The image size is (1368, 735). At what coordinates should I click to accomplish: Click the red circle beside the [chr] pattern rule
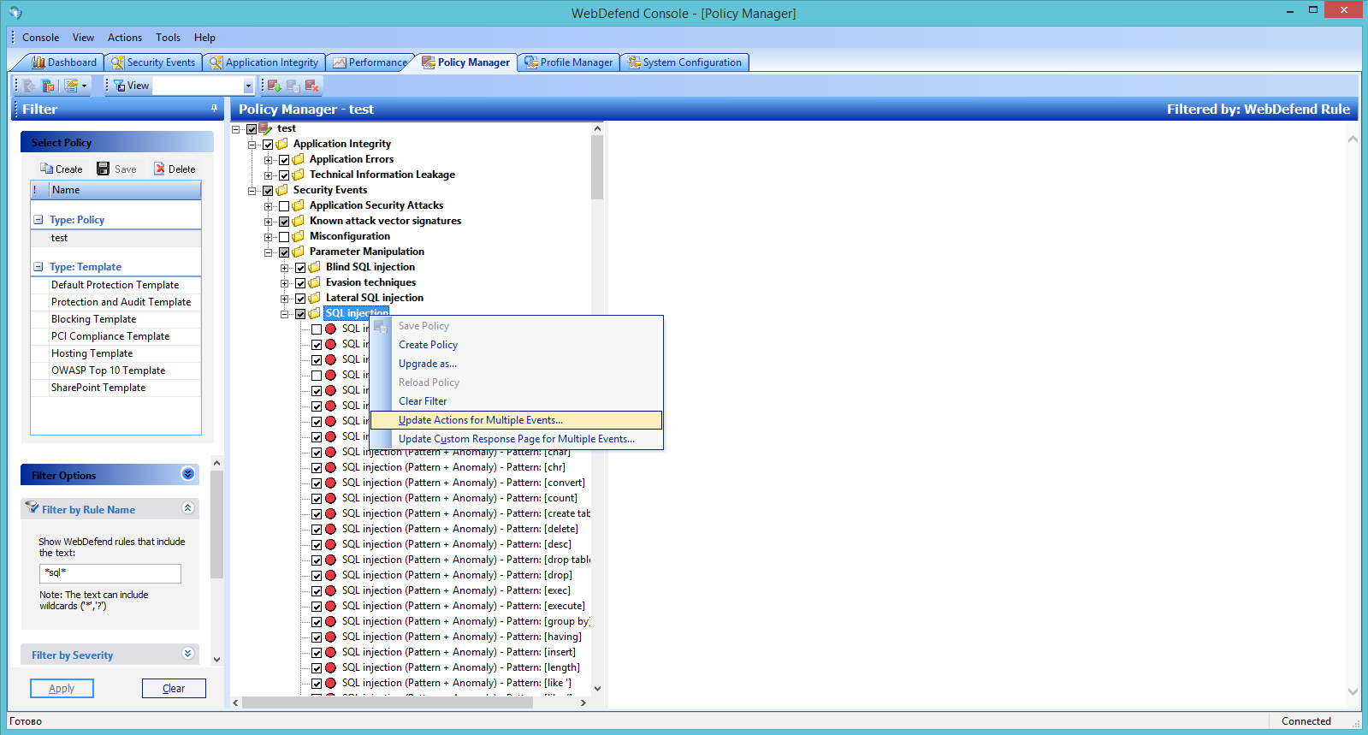(x=330, y=468)
